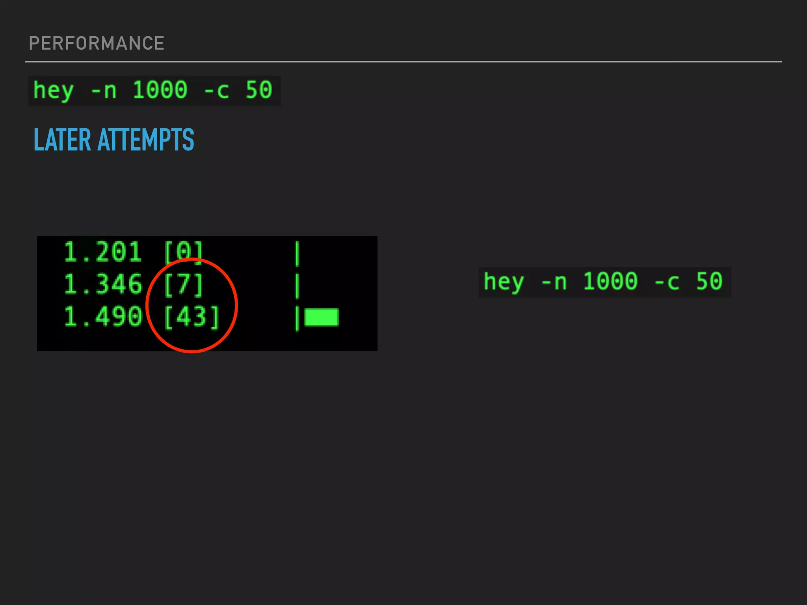Click the pipe character beside green bar
The image size is (807, 605).
coord(298,319)
